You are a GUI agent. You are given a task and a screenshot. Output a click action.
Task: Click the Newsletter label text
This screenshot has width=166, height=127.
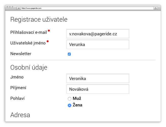click(x=21, y=54)
